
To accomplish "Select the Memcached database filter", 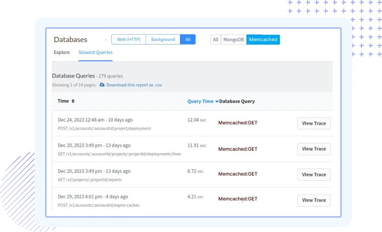I will [x=263, y=40].
